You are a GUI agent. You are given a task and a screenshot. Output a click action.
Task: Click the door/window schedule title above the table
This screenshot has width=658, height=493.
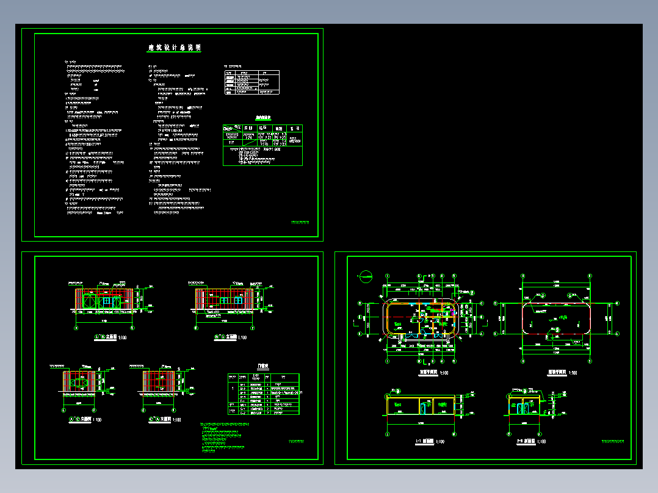[263, 366]
